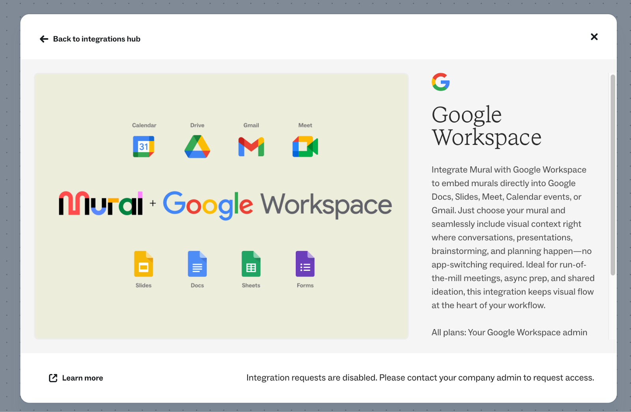Close the integration details dialog

tap(594, 37)
